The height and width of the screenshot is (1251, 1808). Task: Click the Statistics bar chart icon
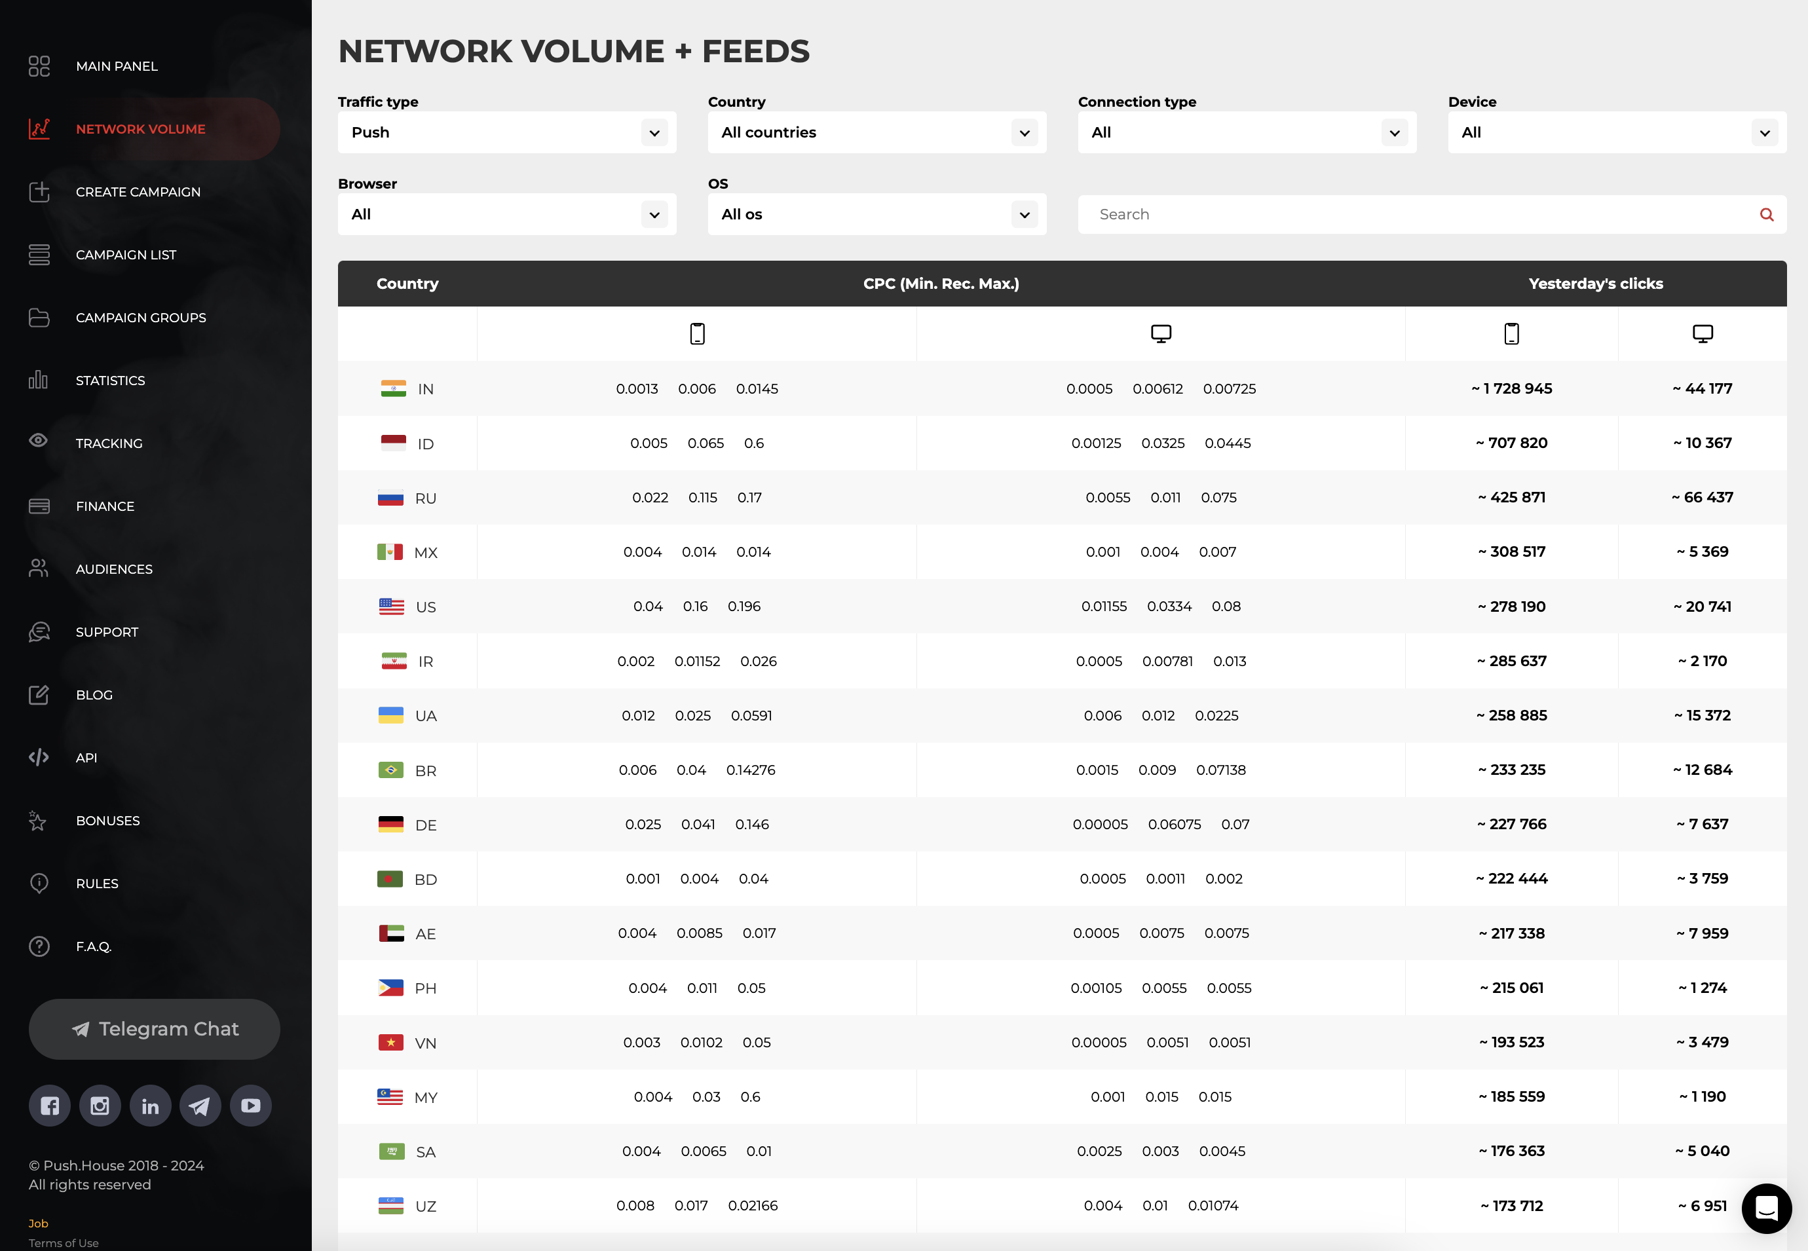coord(39,380)
